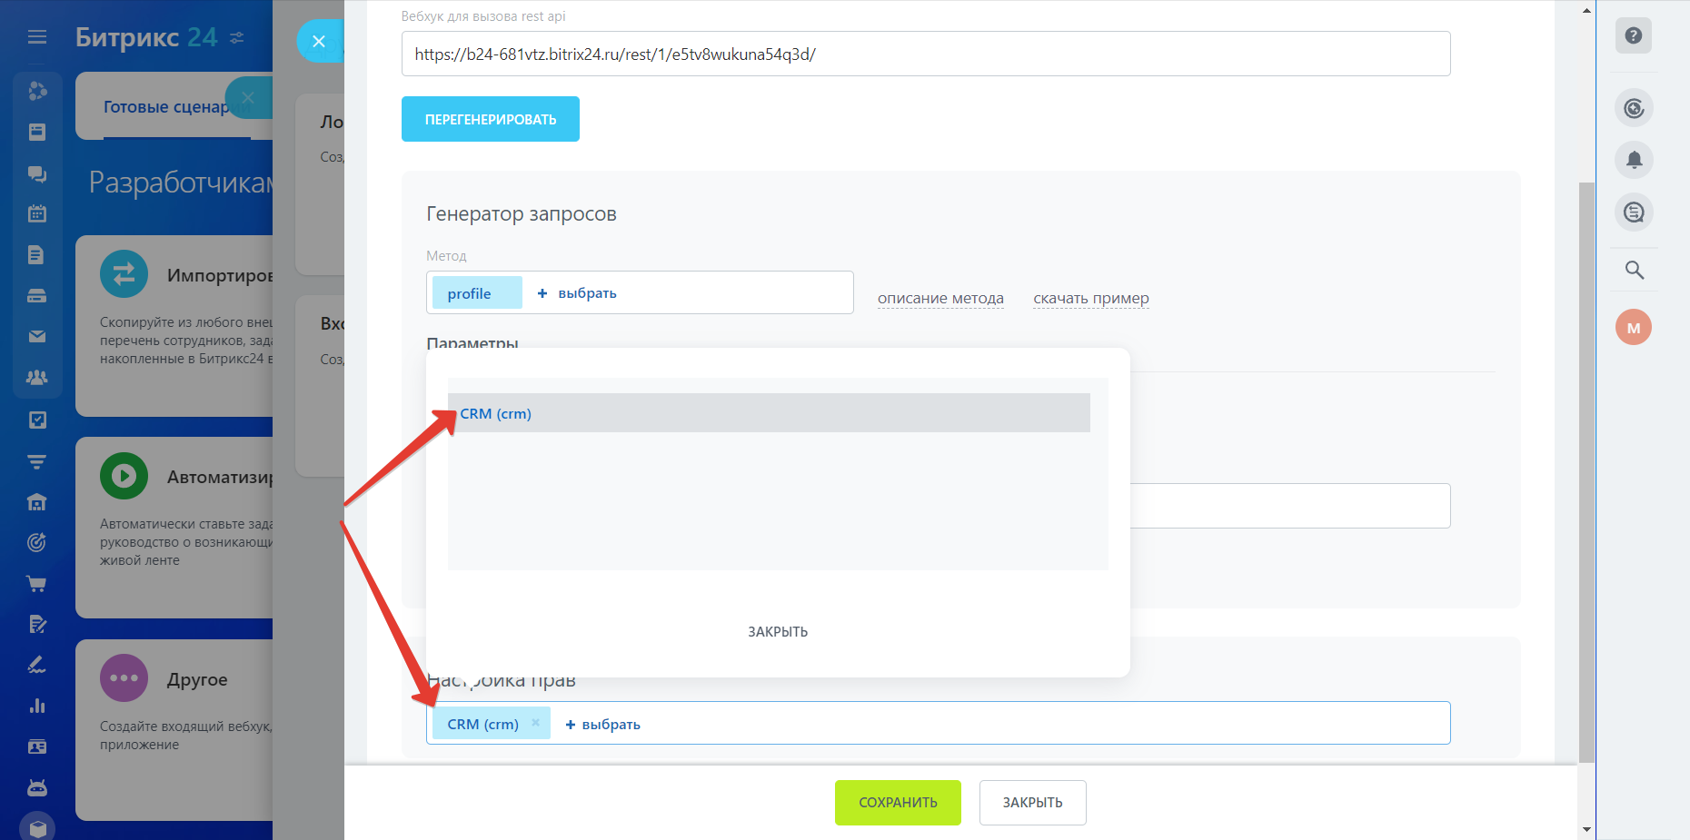Open the 'скачать пример' link

point(1091,299)
